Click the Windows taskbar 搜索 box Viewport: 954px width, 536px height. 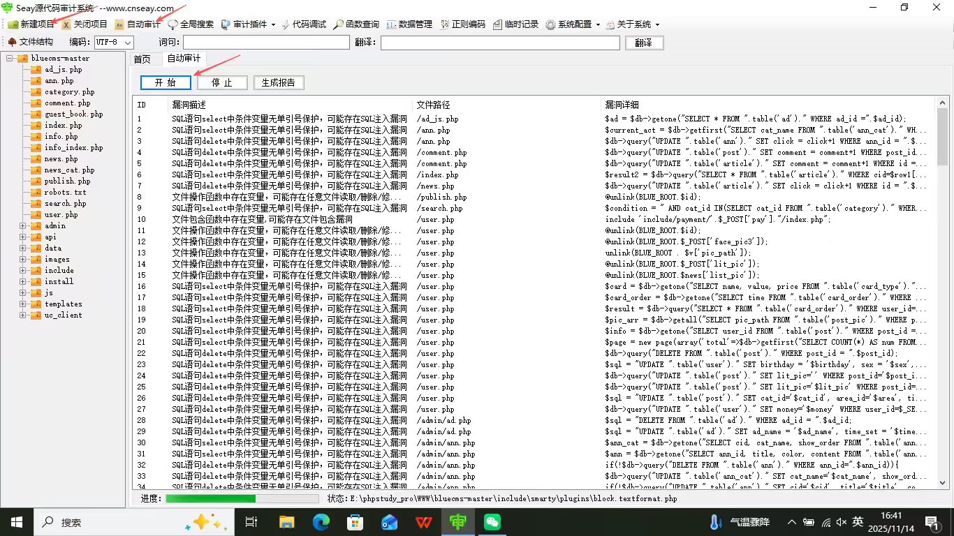(134, 522)
